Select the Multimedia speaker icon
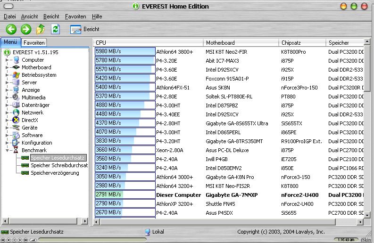Image resolution: width=374 pixels, height=243 pixels. coord(16,97)
